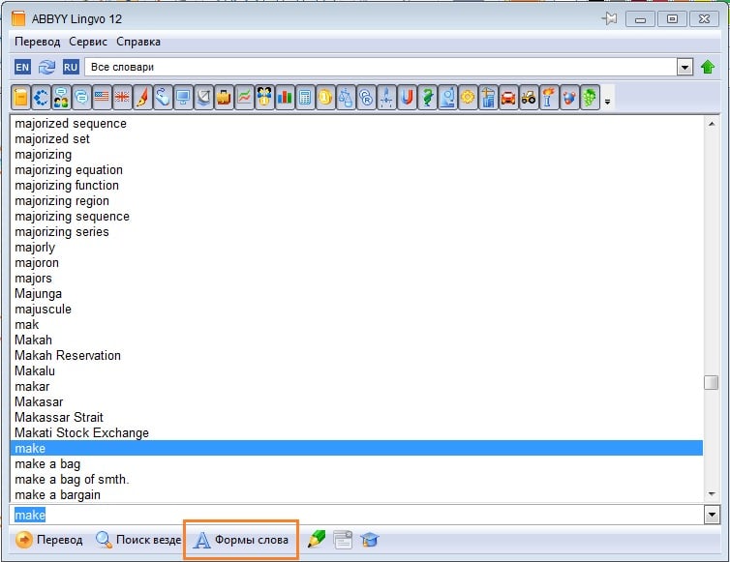Click the briefcase dictionary icon

click(224, 98)
